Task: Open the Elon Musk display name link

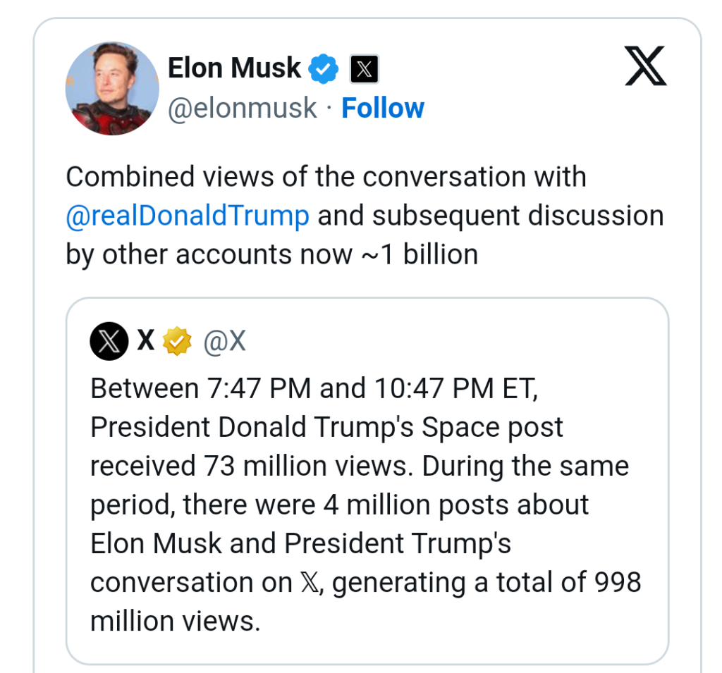Action: [x=234, y=68]
